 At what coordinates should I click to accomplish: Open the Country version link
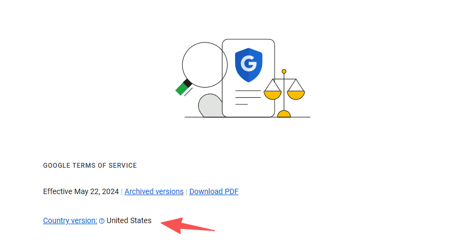click(x=70, y=220)
